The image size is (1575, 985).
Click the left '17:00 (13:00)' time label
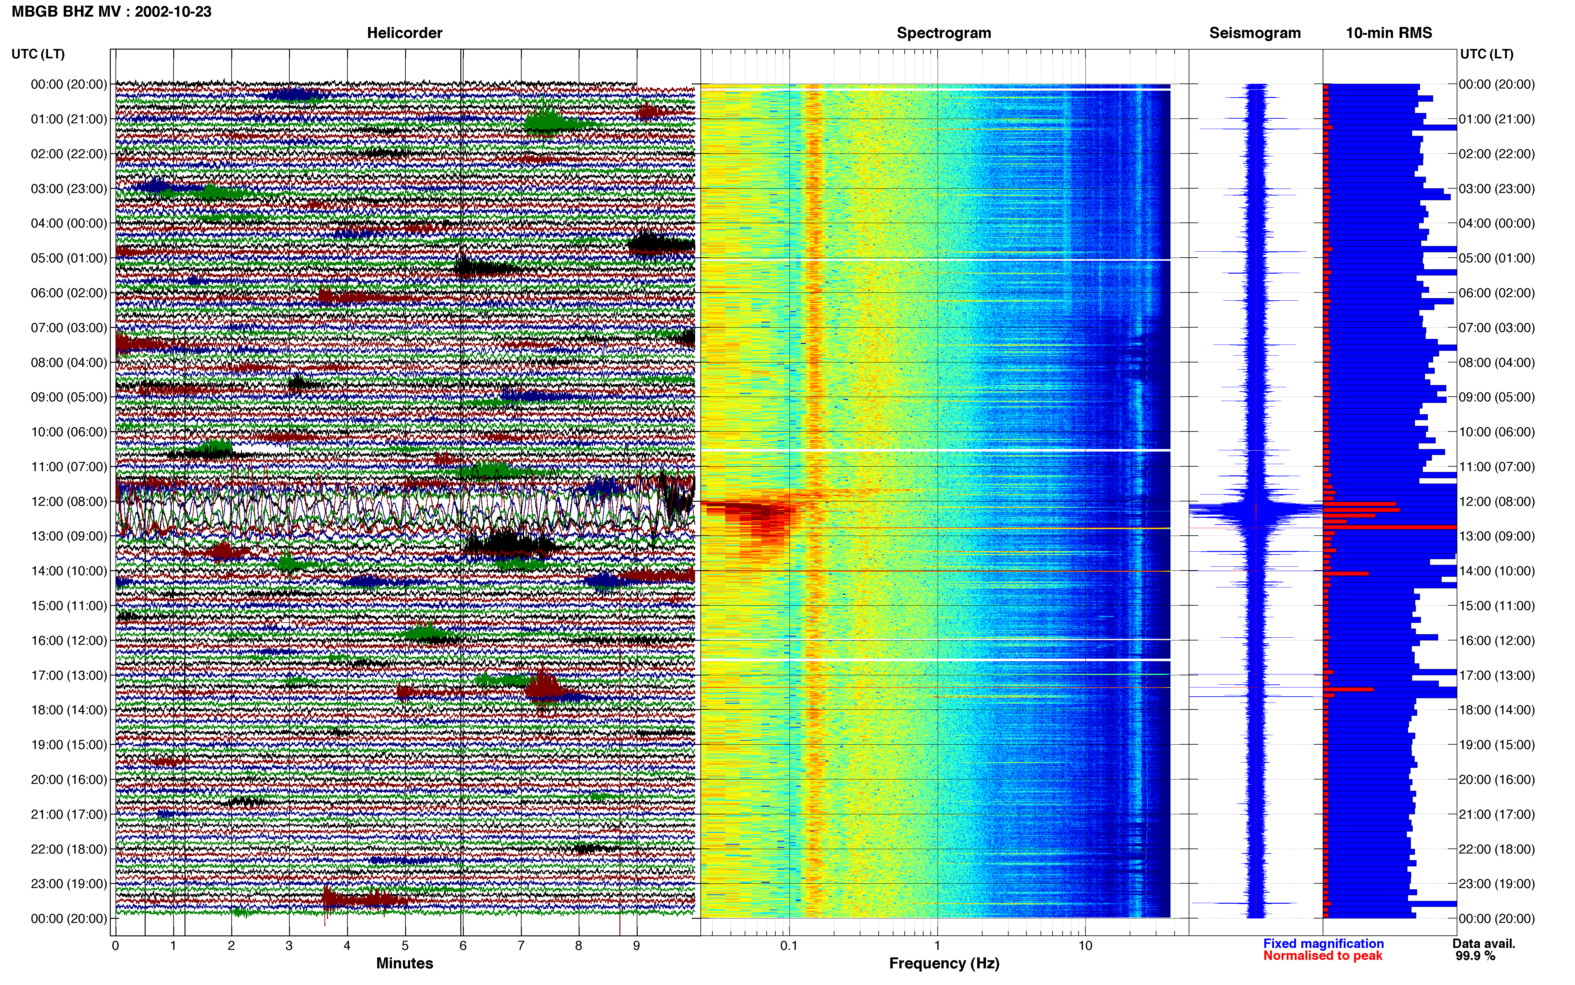tap(69, 675)
